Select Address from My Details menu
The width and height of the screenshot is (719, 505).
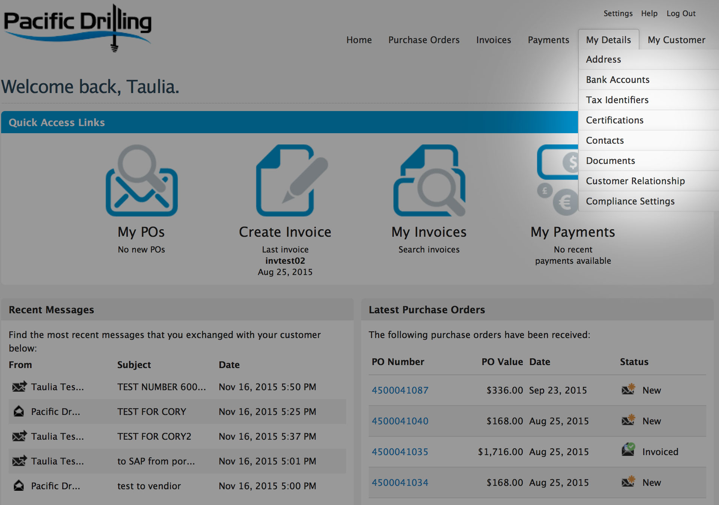648,59
